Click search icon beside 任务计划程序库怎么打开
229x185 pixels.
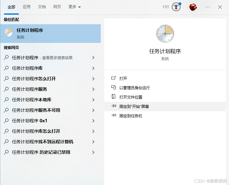[6, 131]
